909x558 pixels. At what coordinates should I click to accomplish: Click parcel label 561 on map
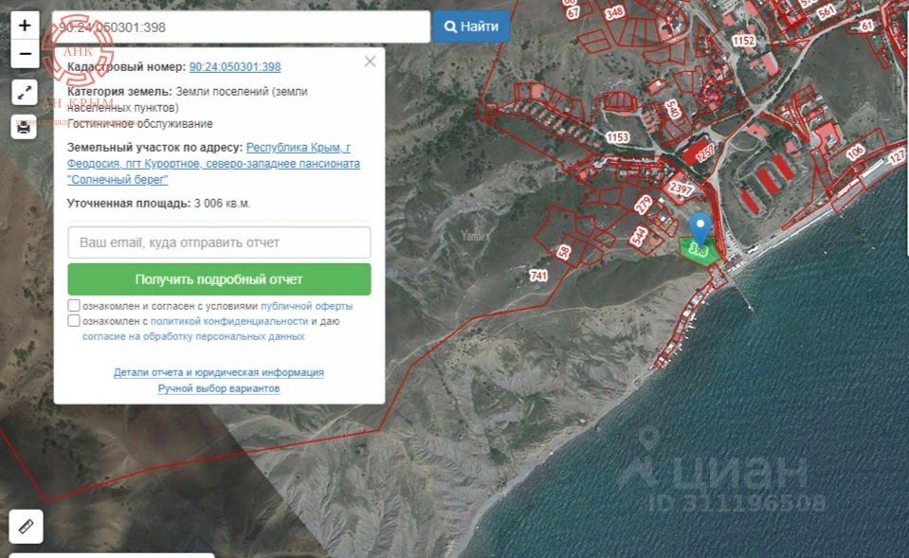(827, 11)
